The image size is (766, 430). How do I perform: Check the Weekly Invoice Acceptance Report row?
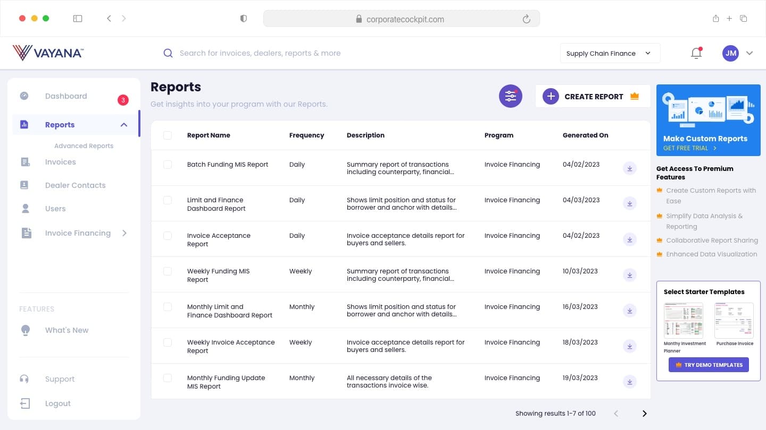168,342
